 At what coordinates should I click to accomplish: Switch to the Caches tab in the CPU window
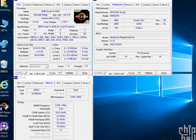point(27,5)
